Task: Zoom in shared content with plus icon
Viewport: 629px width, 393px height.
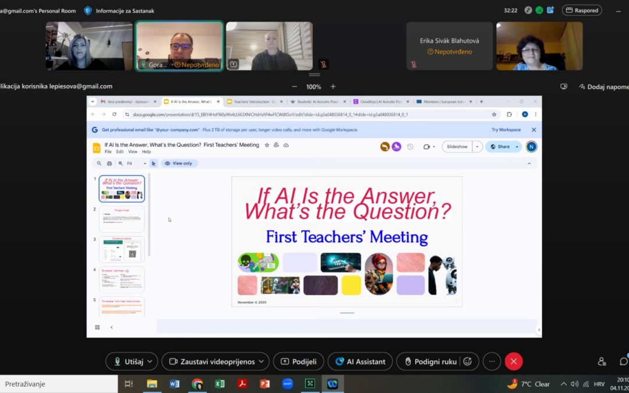Action: 333,87
